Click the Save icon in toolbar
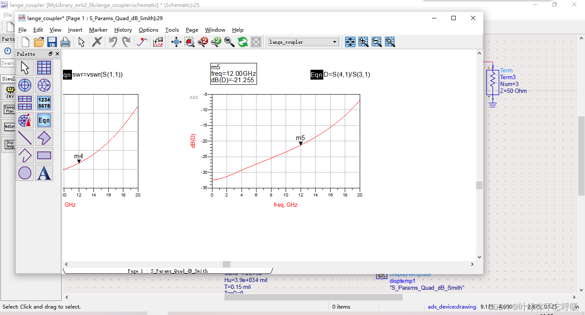The width and height of the screenshot is (585, 315). pyautogui.click(x=52, y=42)
